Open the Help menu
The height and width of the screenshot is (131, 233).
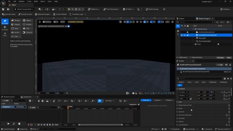(56, 1)
